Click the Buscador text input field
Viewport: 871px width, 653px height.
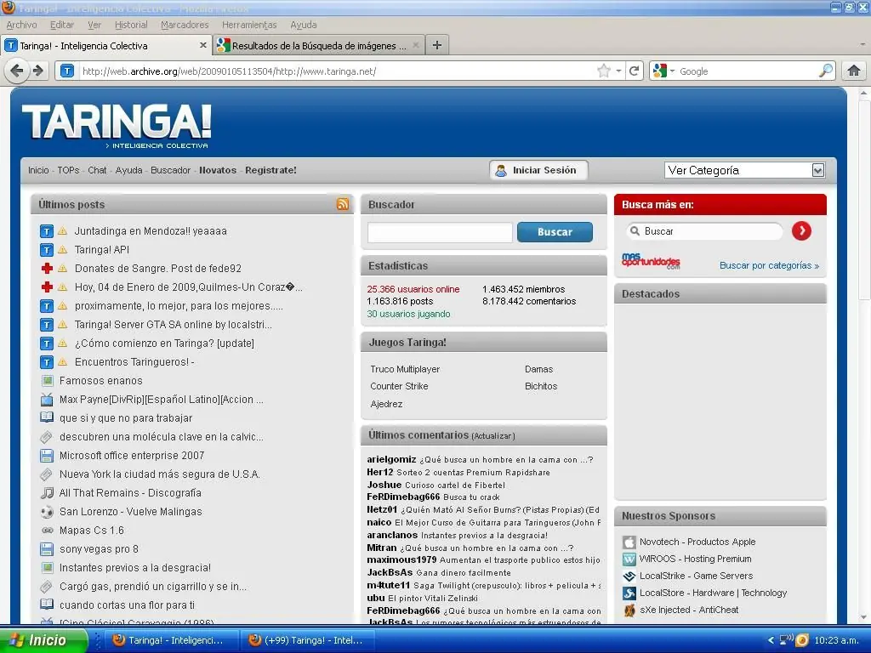(440, 232)
